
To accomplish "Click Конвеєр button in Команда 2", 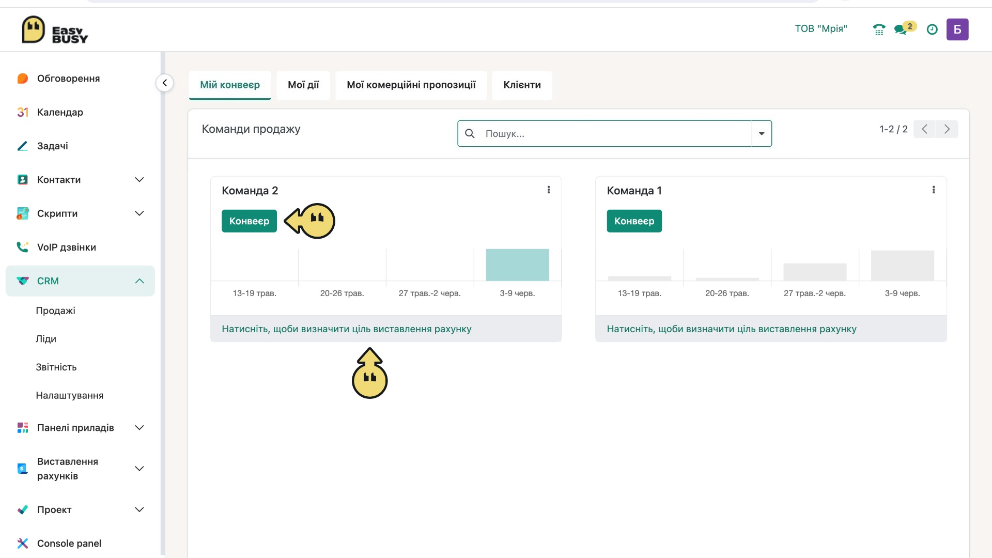I will pyautogui.click(x=249, y=221).
